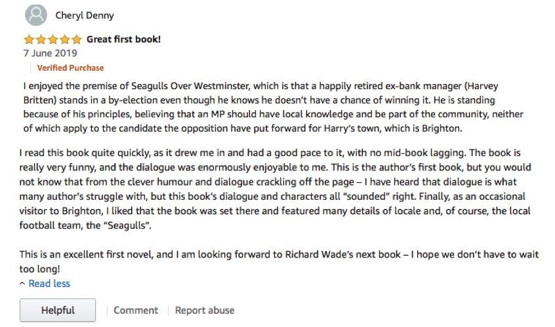
Task: Open the Comment link
Action: [x=136, y=310]
